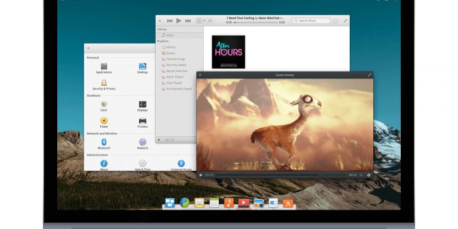This screenshot has height=229, width=458.
Task: Open Applications settings
Action: click(104, 68)
